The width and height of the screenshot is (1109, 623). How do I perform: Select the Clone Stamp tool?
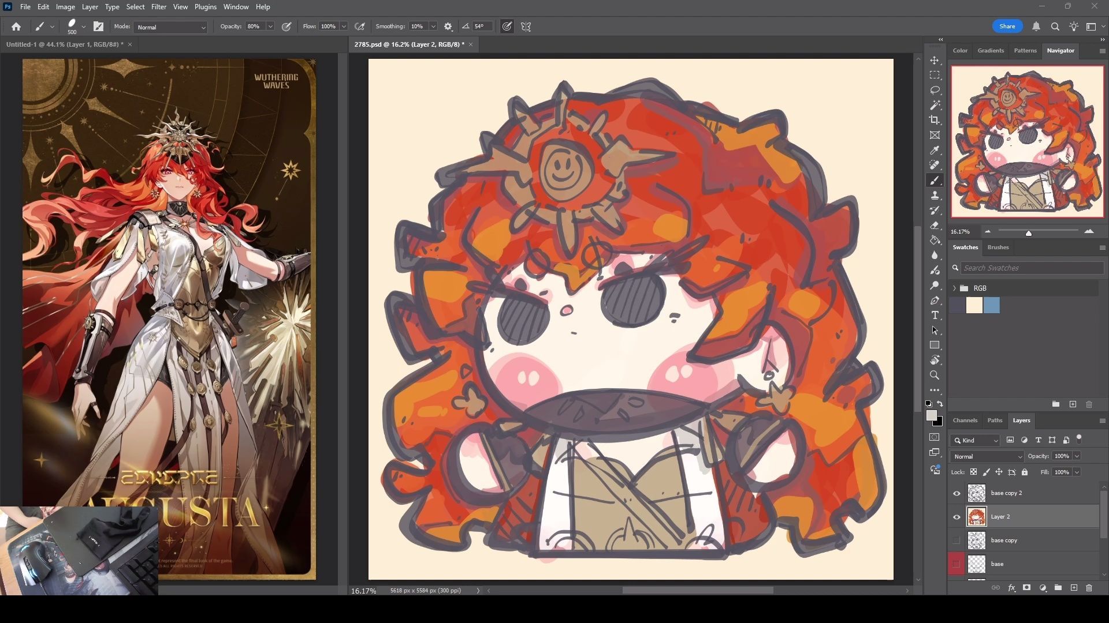pyautogui.click(x=935, y=196)
